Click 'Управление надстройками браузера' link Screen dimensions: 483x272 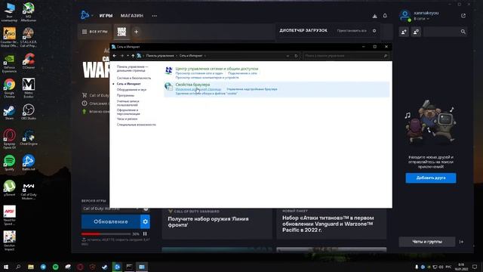(251, 89)
